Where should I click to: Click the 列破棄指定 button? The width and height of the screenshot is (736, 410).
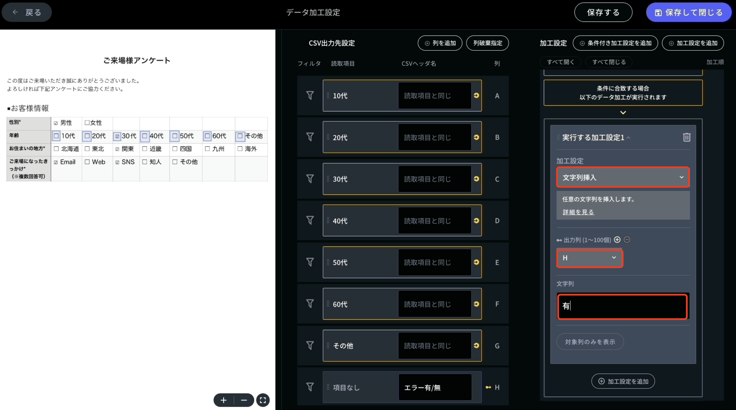[487, 43]
